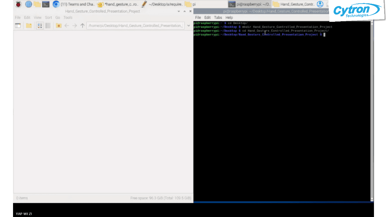Click the forward navigation arrow

[75, 26]
